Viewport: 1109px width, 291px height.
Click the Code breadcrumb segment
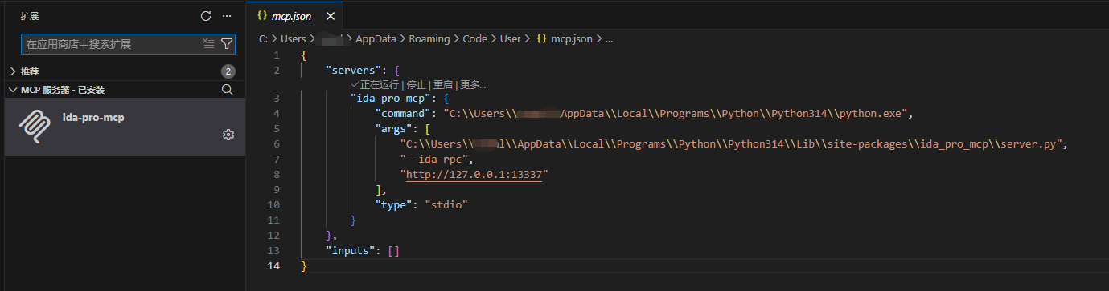(x=474, y=38)
